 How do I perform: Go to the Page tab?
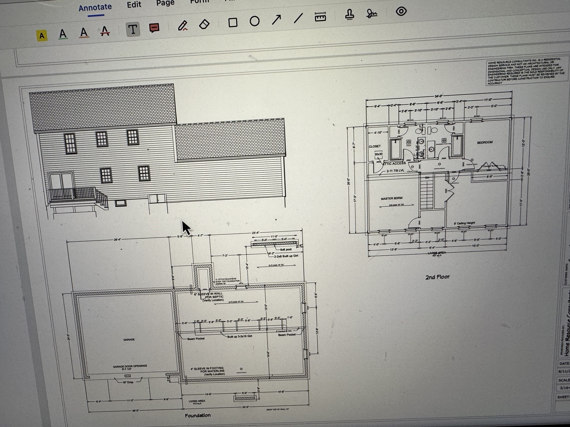pyautogui.click(x=165, y=3)
